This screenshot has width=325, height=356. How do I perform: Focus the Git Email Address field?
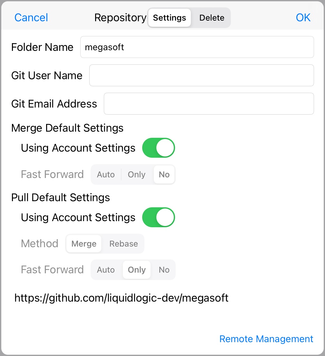click(209, 104)
